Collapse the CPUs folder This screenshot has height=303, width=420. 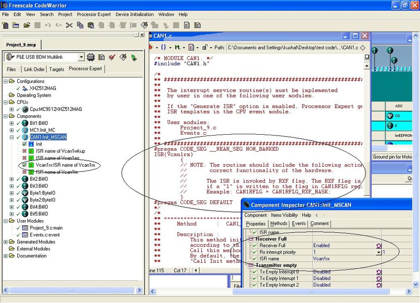tap(5, 102)
